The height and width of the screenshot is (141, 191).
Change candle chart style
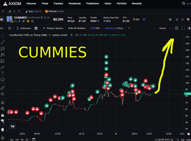click(10, 28)
